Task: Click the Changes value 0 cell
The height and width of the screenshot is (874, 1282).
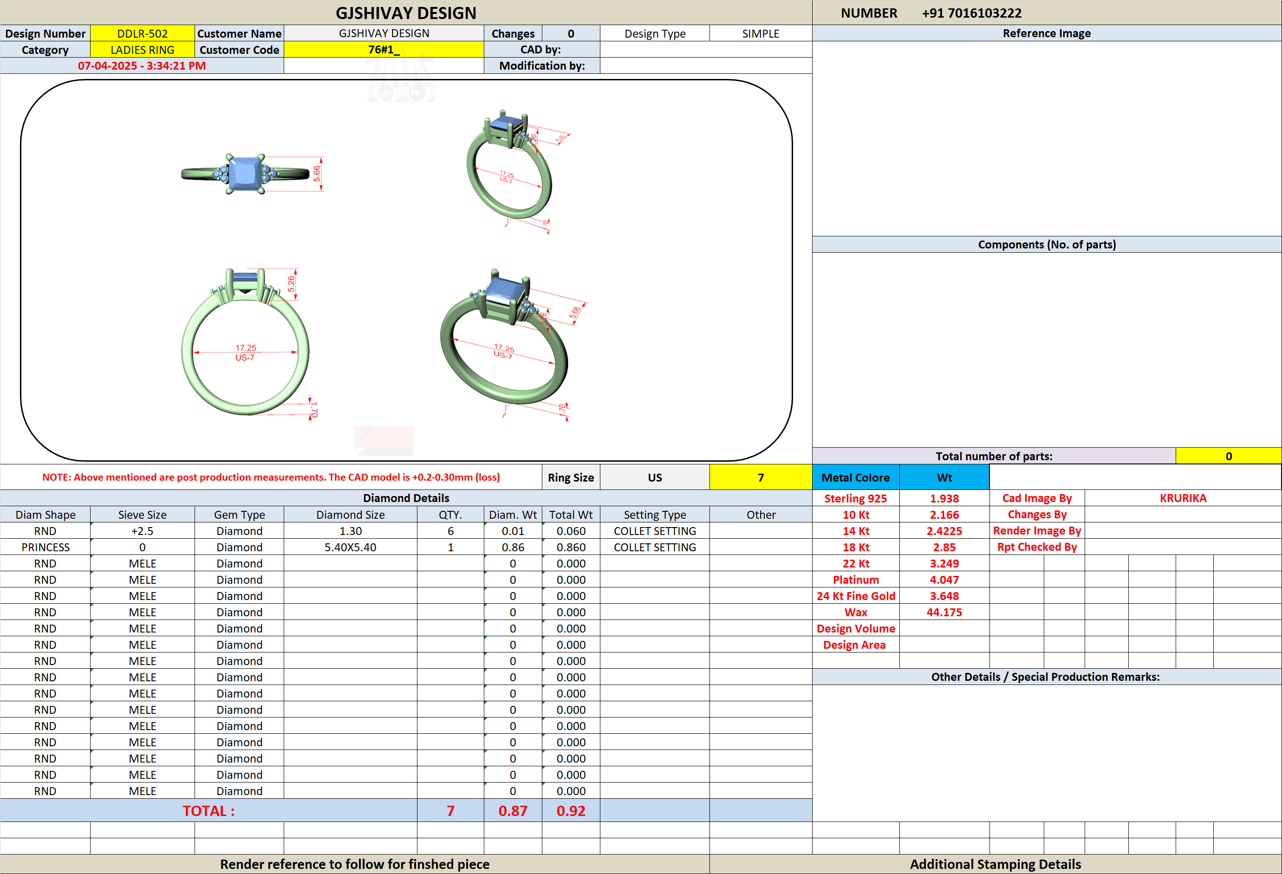Action: (x=571, y=33)
